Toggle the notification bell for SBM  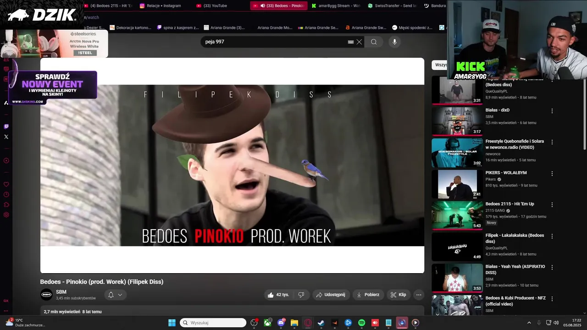click(x=111, y=295)
